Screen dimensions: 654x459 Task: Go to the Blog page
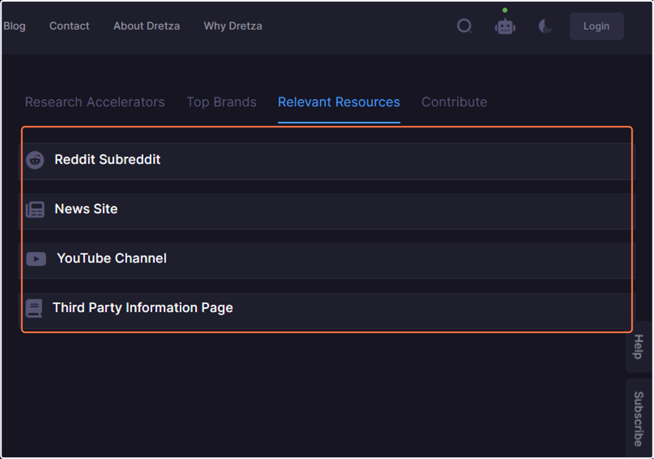(x=14, y=26)
